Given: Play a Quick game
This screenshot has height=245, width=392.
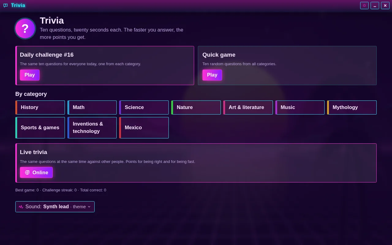Looking at the screenshot, I should [x=212, y=75].
